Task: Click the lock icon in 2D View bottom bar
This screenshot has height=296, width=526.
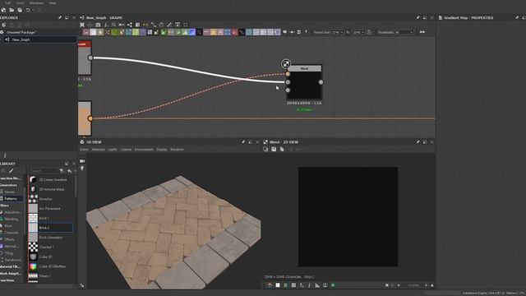Action: coord(432,285)
